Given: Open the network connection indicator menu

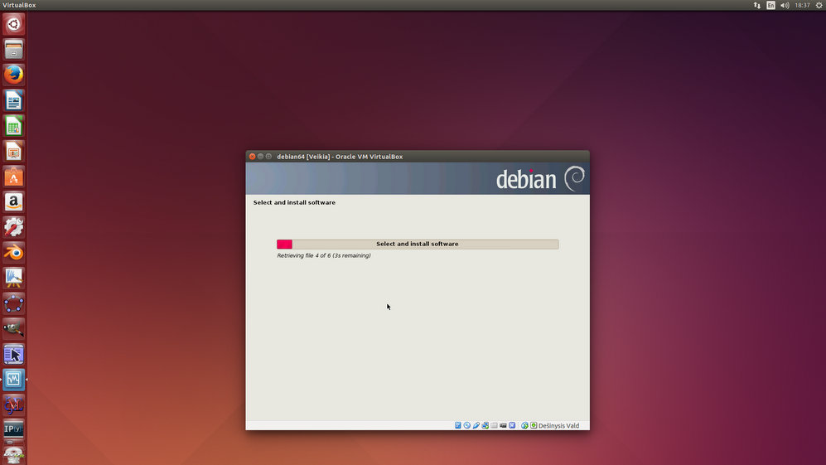Looking at the screenshot, I should pyautogui.click(x=756, y=5).
